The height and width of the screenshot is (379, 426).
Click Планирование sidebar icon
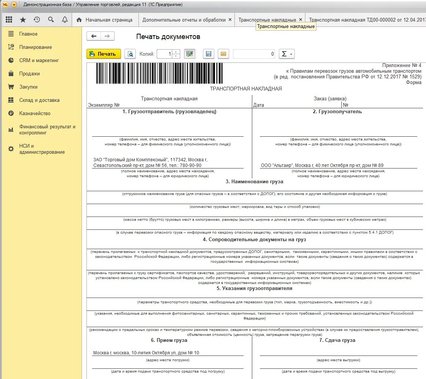click(x=11, y=47)
